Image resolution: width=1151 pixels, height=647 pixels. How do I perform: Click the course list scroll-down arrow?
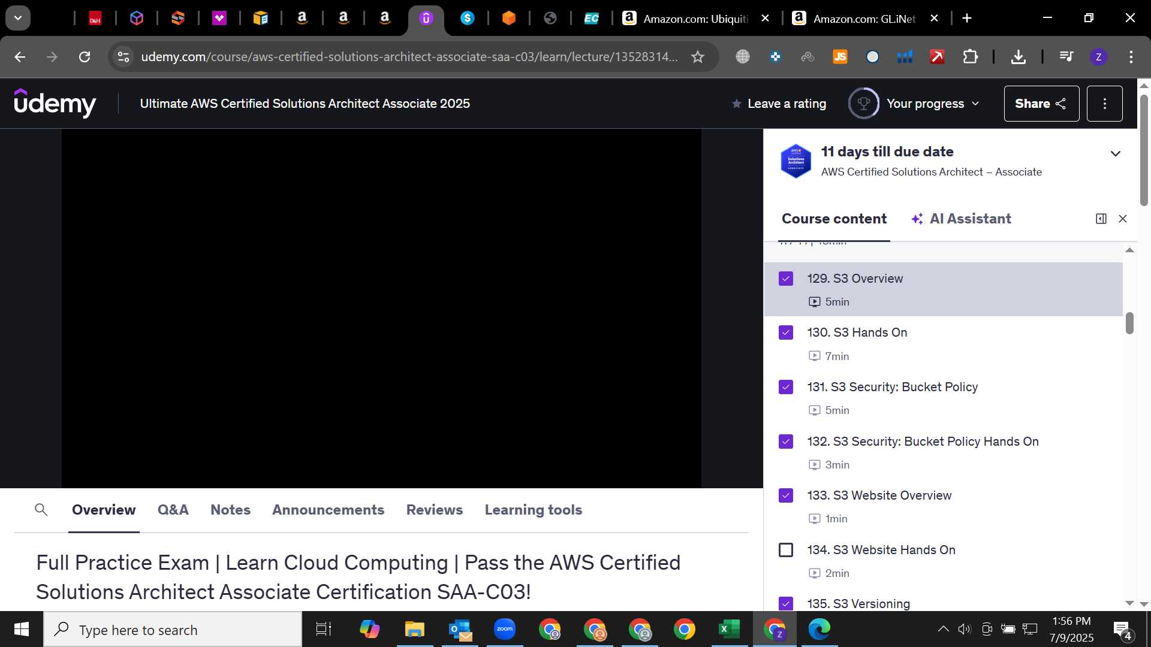pyautogui.click(x=1129, y=603)
